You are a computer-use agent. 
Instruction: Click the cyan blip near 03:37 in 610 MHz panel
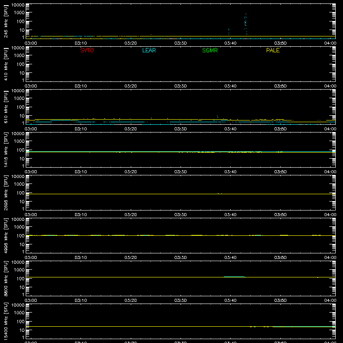[x=217, y=117]
